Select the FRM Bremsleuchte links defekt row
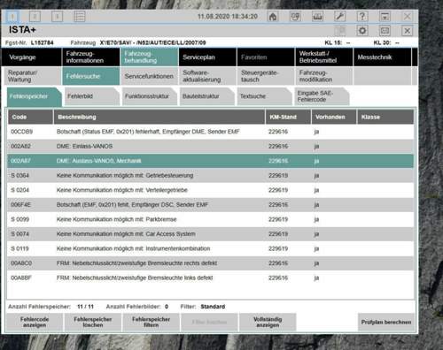This screenshot has height=350, width=443. click(x=210, y=278)
